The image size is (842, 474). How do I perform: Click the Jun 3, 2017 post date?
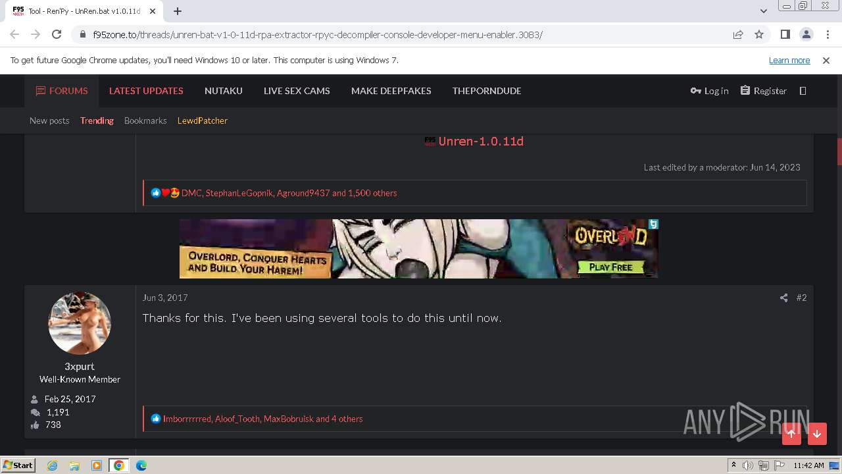165,298
